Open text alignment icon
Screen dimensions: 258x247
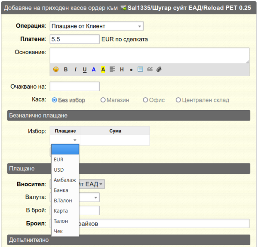(x=112, y=69)
